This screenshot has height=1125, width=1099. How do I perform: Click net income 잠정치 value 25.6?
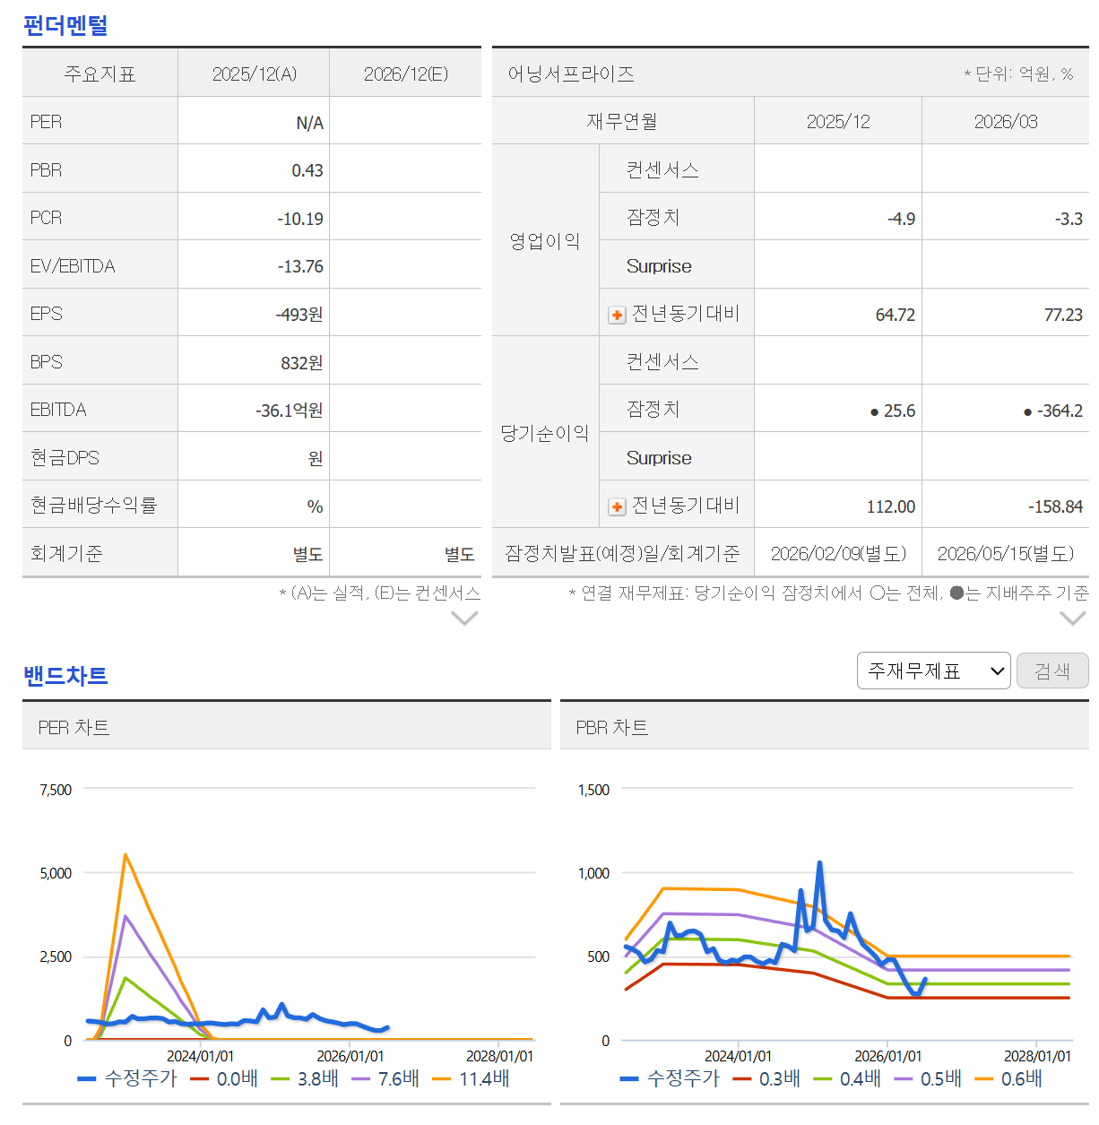[x=899, y=411]
